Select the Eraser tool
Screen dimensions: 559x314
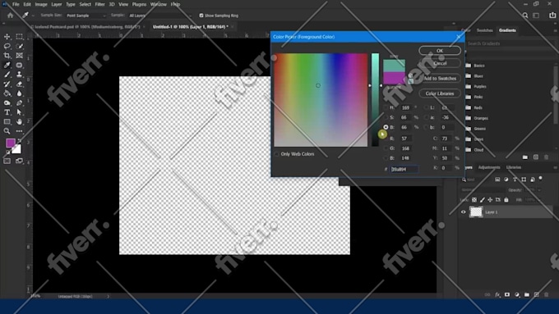pyautogui.click(x=19, y=84)
